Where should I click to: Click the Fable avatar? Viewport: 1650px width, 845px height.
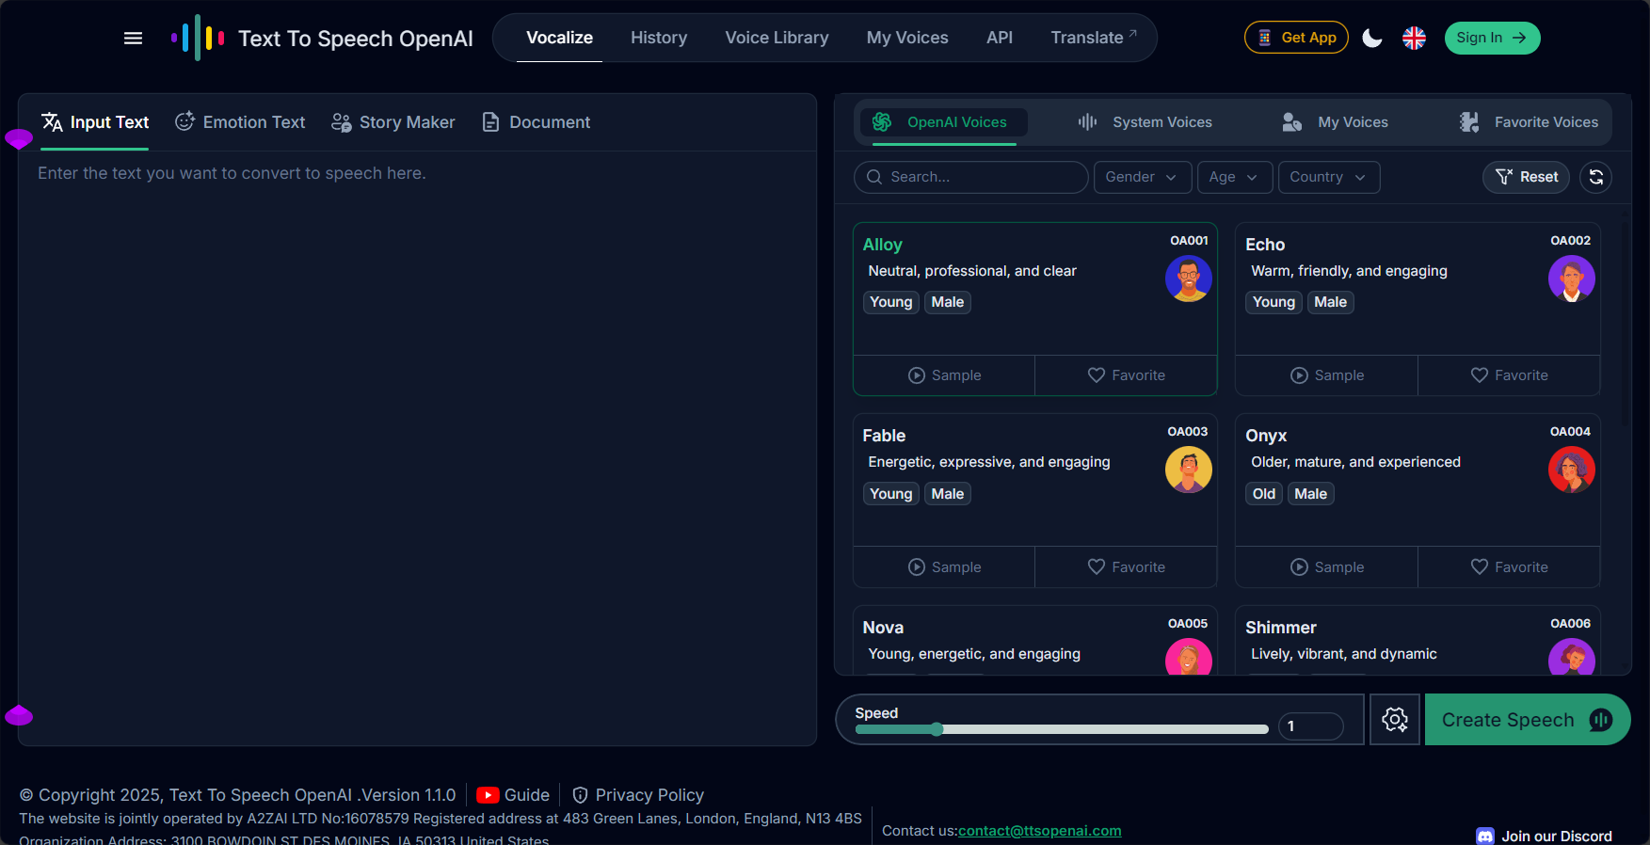[x=1188, y=470]
